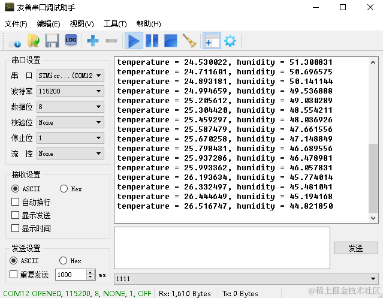Open settings with the gear icon
The width and height of the screenshot is (383, 298).
230,41
